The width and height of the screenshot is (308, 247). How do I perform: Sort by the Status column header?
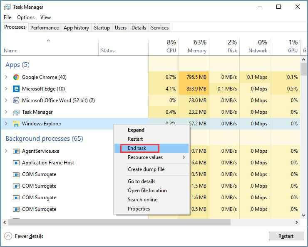click(x=123, y=47)
